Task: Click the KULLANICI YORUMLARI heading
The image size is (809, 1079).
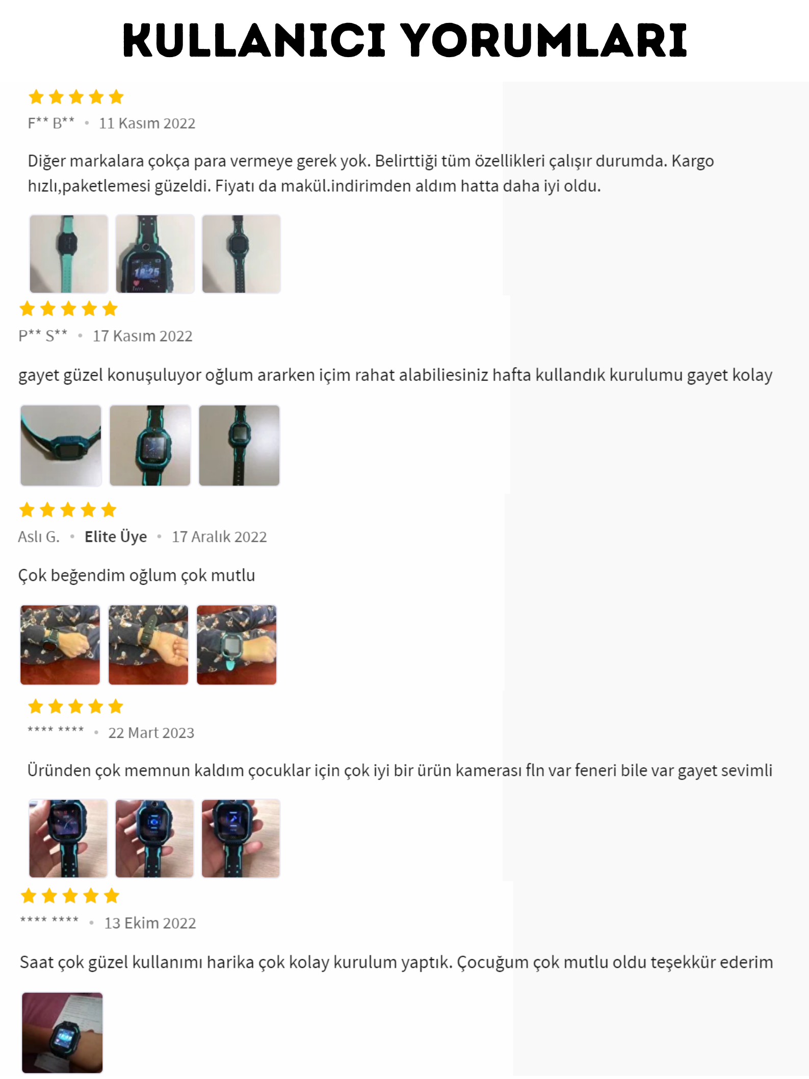Action: pyautogui.click(x=405, y=40)
